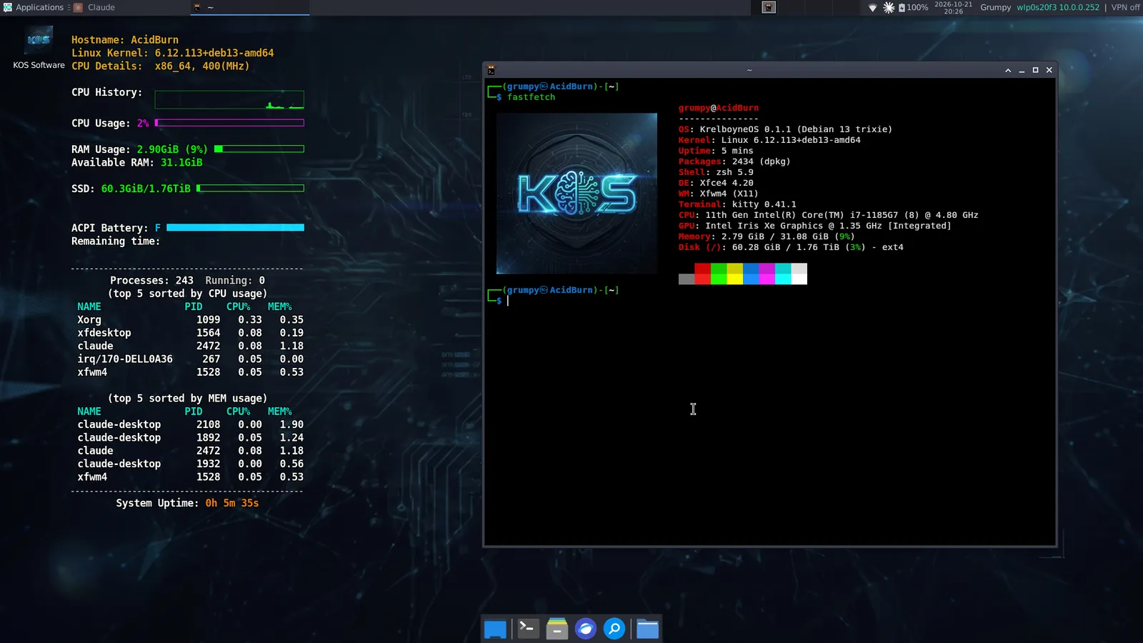
Task: Click the irq/170-DELL0A36 process row
Action: point(190,359)
